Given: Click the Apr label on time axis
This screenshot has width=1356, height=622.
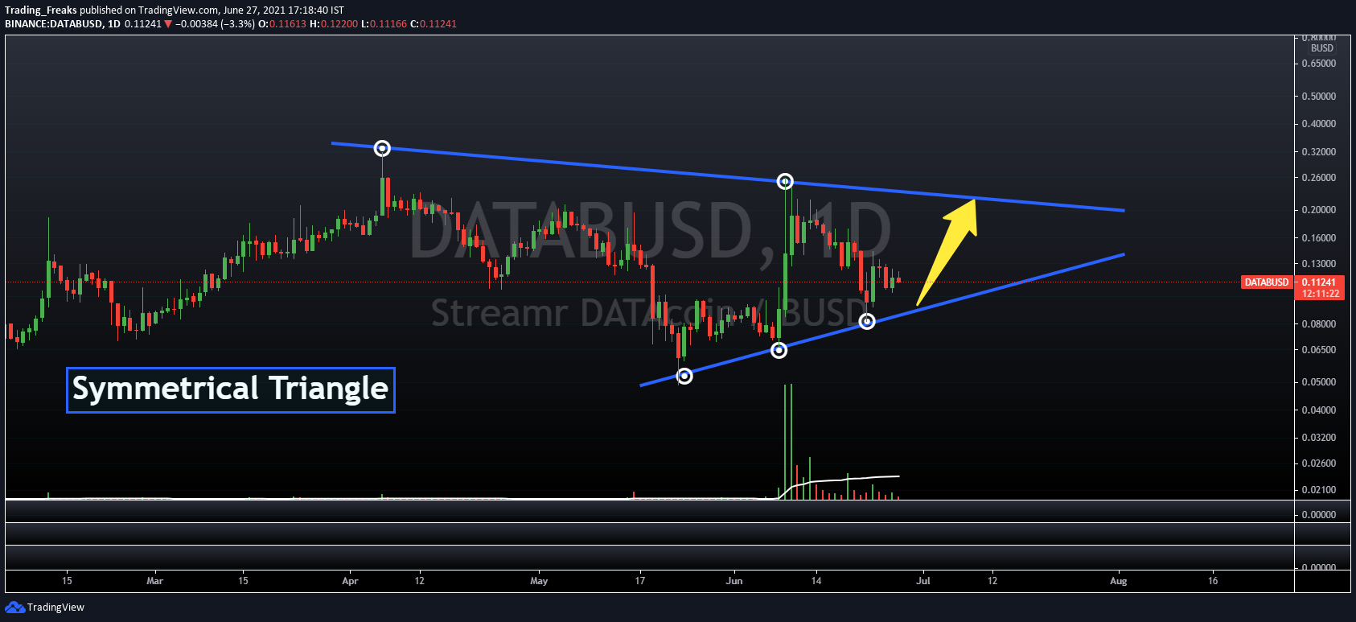Looking at the screenshot, I should [350, 581].
